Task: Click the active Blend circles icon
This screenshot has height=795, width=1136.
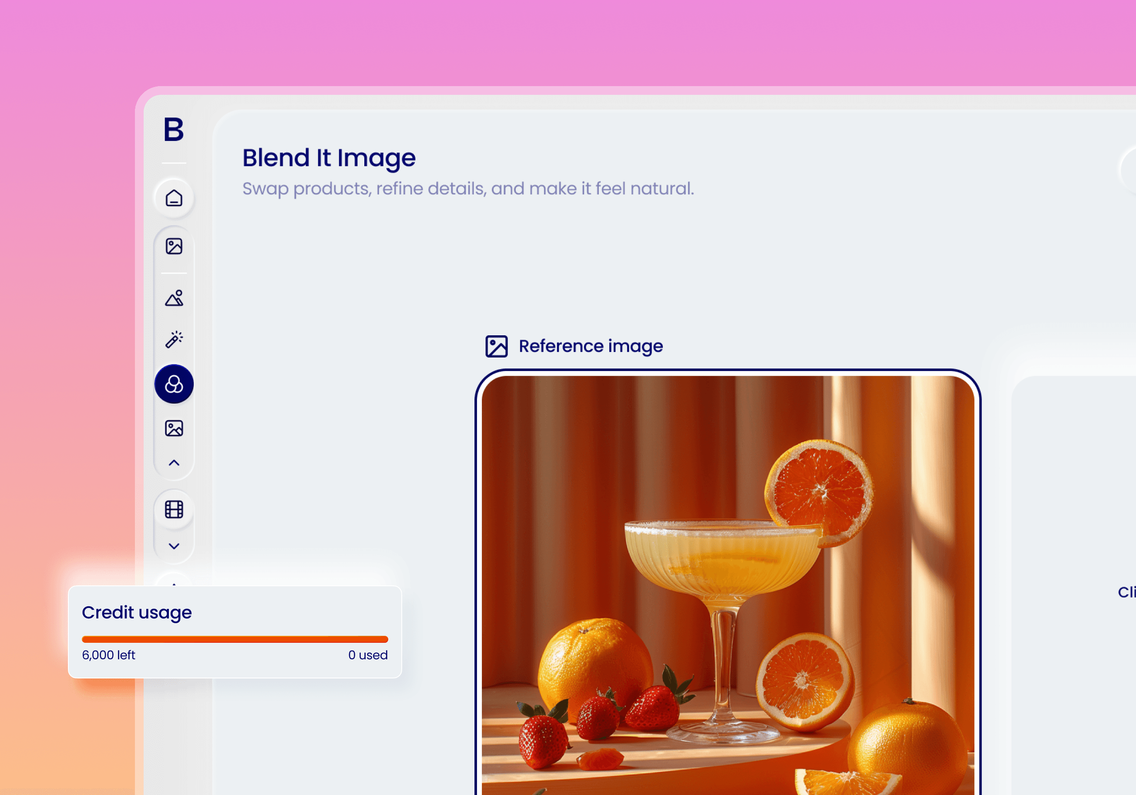Action: [x=174, y=384]
